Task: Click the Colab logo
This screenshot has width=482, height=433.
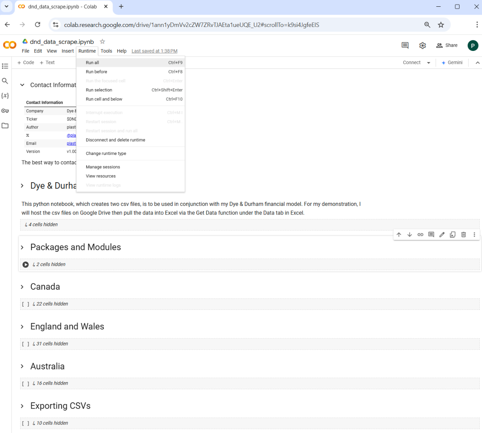Action: point(10,45)
